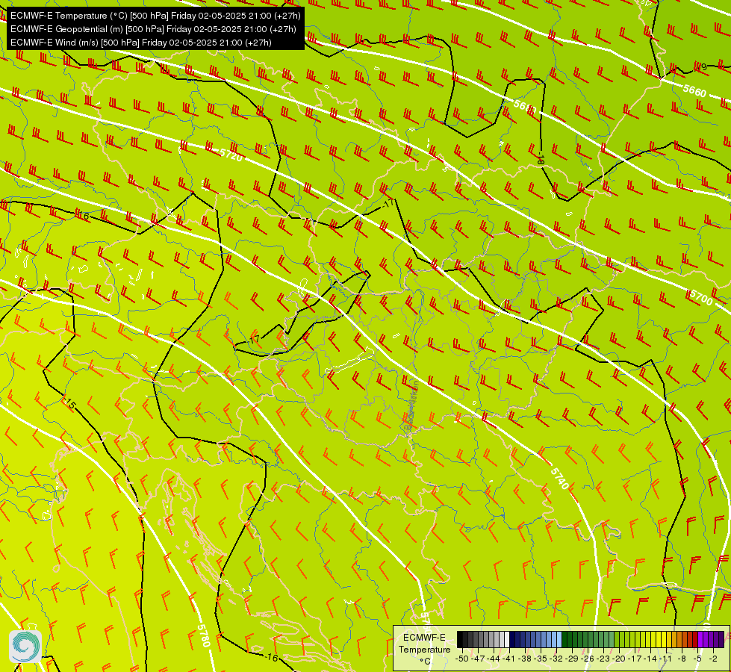Click the -16 isotherm label at the bottom edge

[271, 658]
